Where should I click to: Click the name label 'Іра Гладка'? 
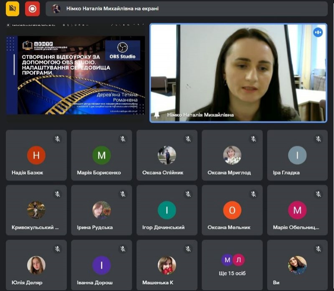point(286,173)
